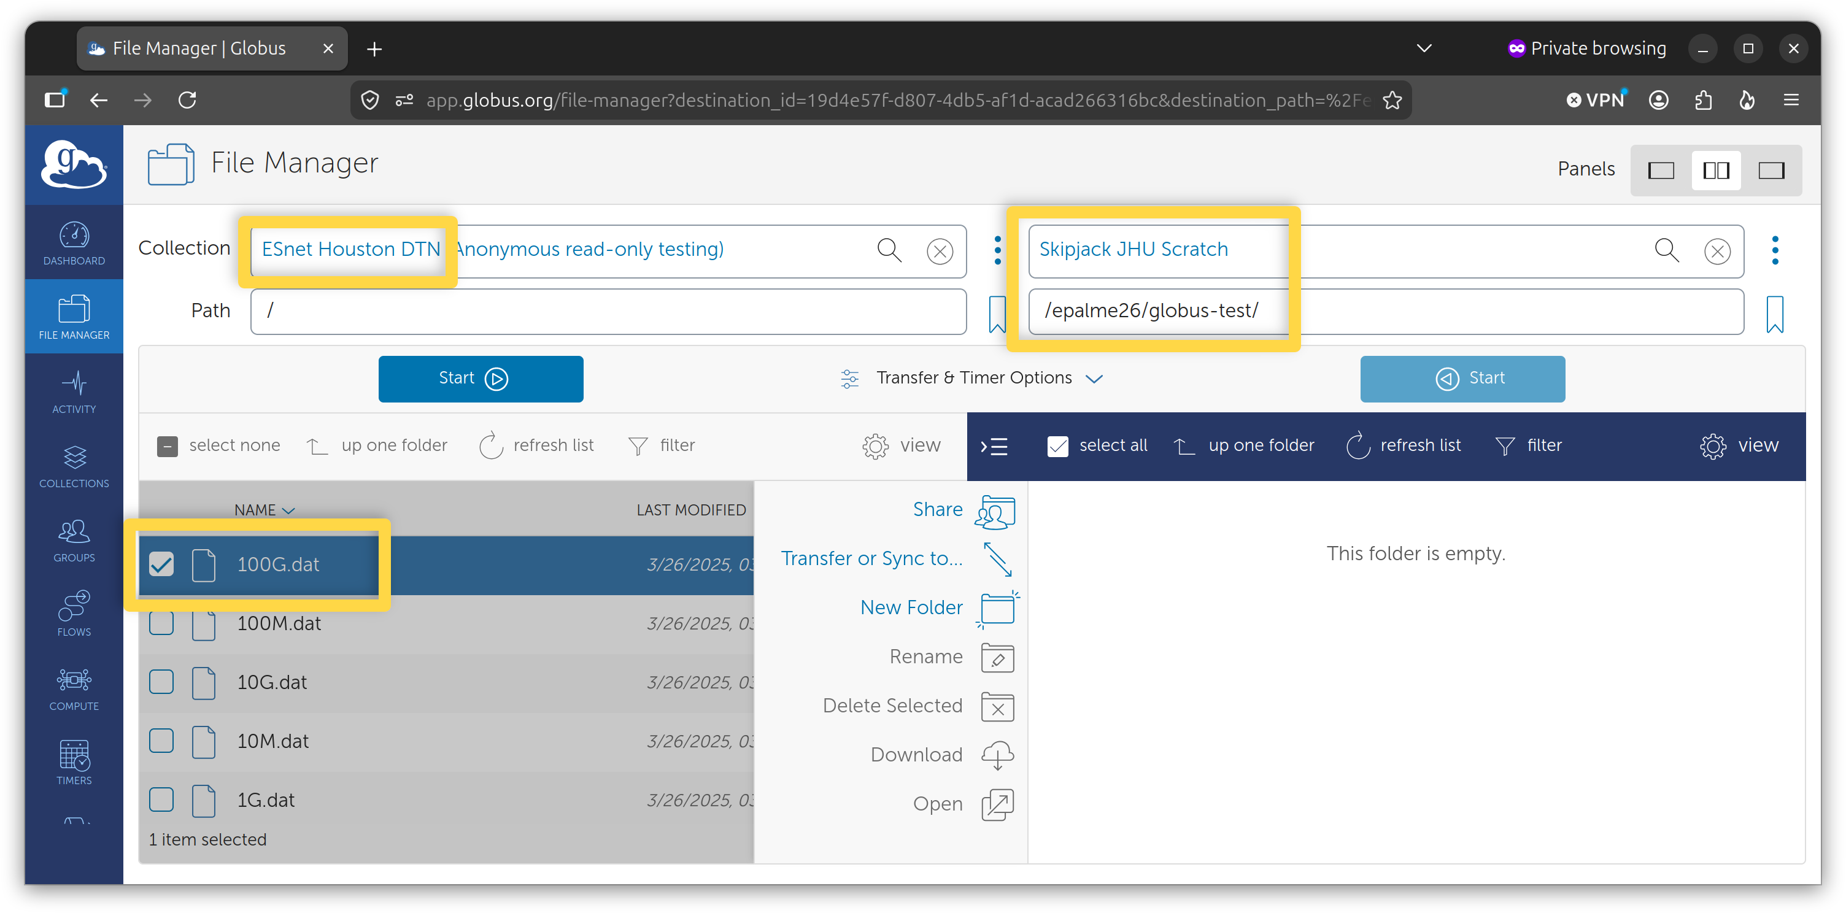Screen dimensions: 1846x913
Task: Open Groups in sidebar
Action: (74, 541)
